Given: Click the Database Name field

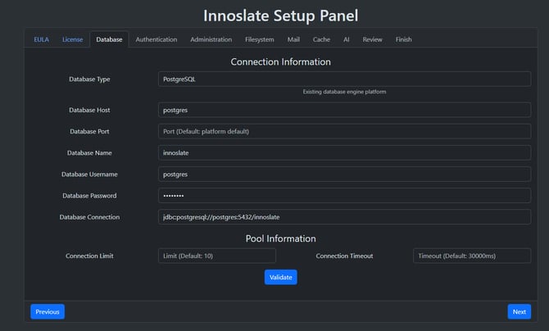Looking at the screenshot, I should 344,152.
